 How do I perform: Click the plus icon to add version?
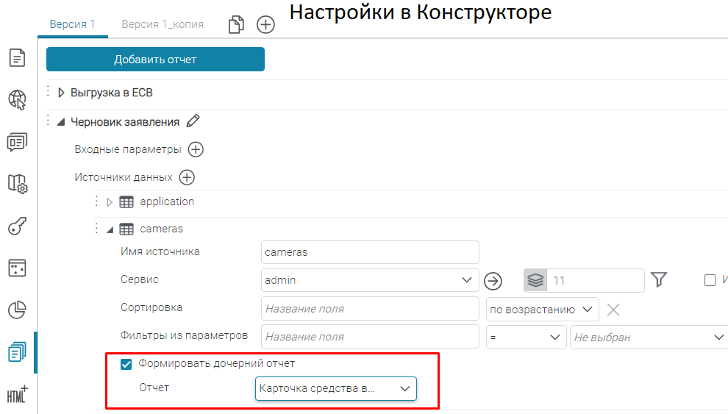(265, 25)
